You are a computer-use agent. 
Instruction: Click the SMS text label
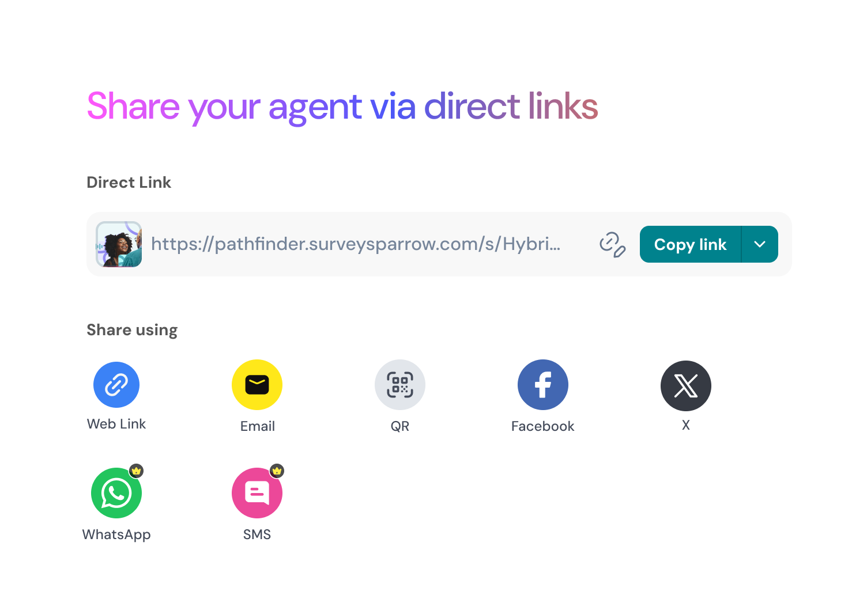point(257,534)
